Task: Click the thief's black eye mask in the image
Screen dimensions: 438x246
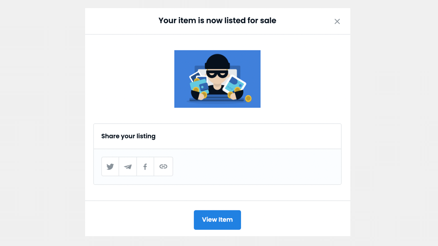Action: tap(217, 74)
